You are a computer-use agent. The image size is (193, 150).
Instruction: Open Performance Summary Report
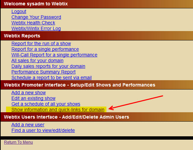click(x=43, y=72)
